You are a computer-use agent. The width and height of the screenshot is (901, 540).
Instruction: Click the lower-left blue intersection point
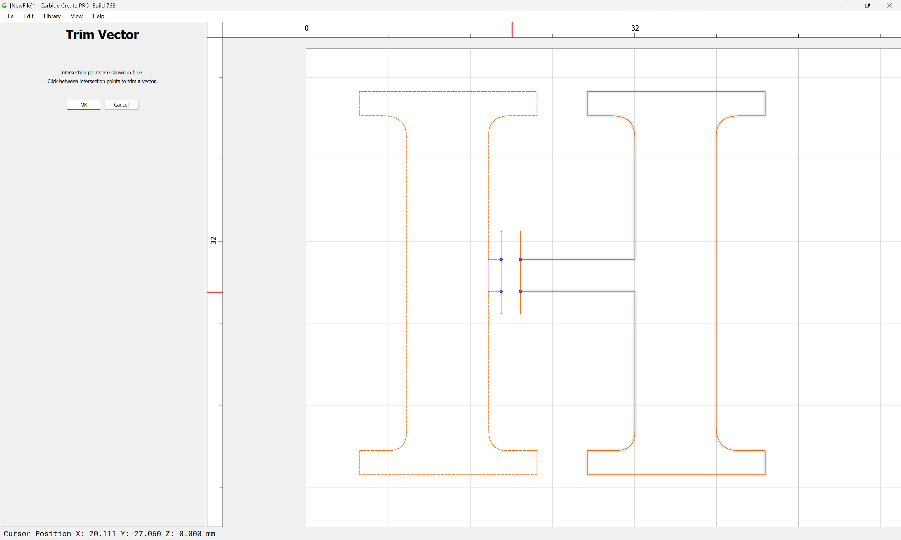click(501, 292)
